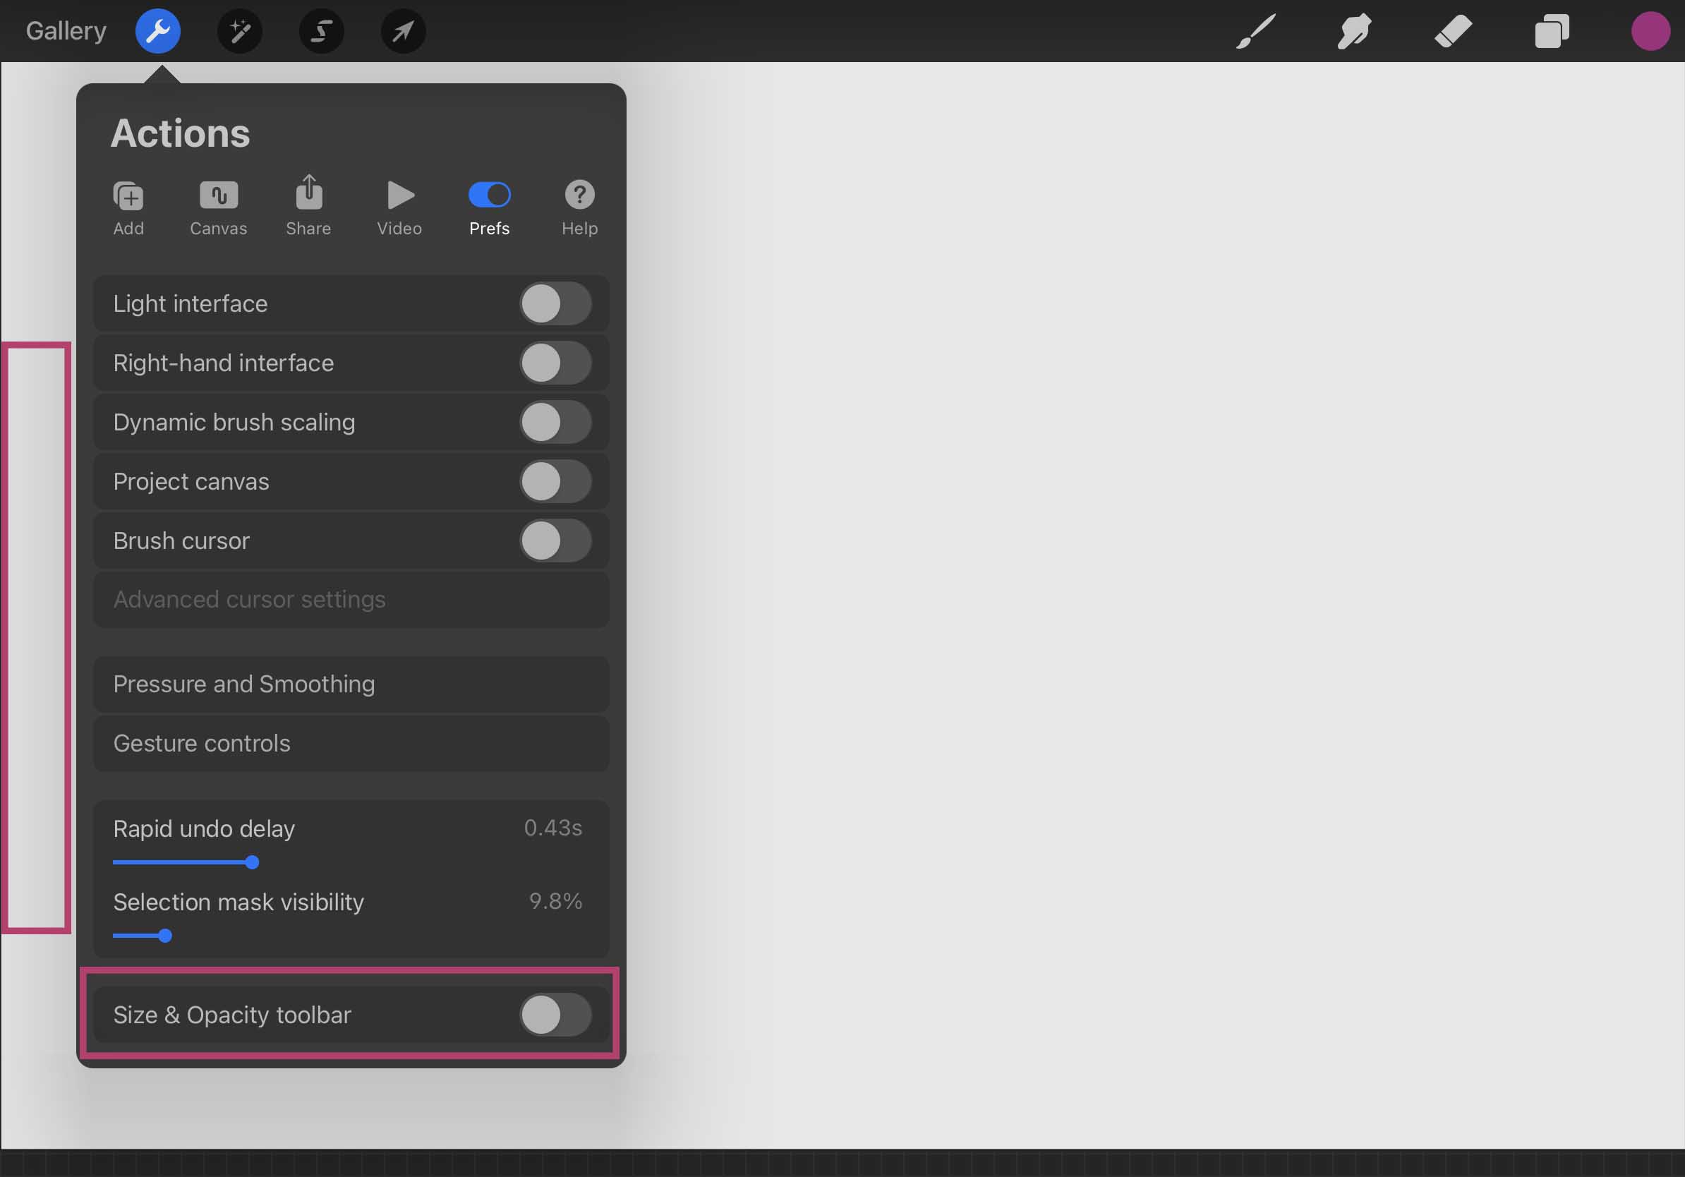Open Pressure and Smoothing settings
Screen dimensions: 1685x1177
[351, 684]
